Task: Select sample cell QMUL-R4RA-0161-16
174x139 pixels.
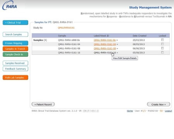Action: point(69,53)
